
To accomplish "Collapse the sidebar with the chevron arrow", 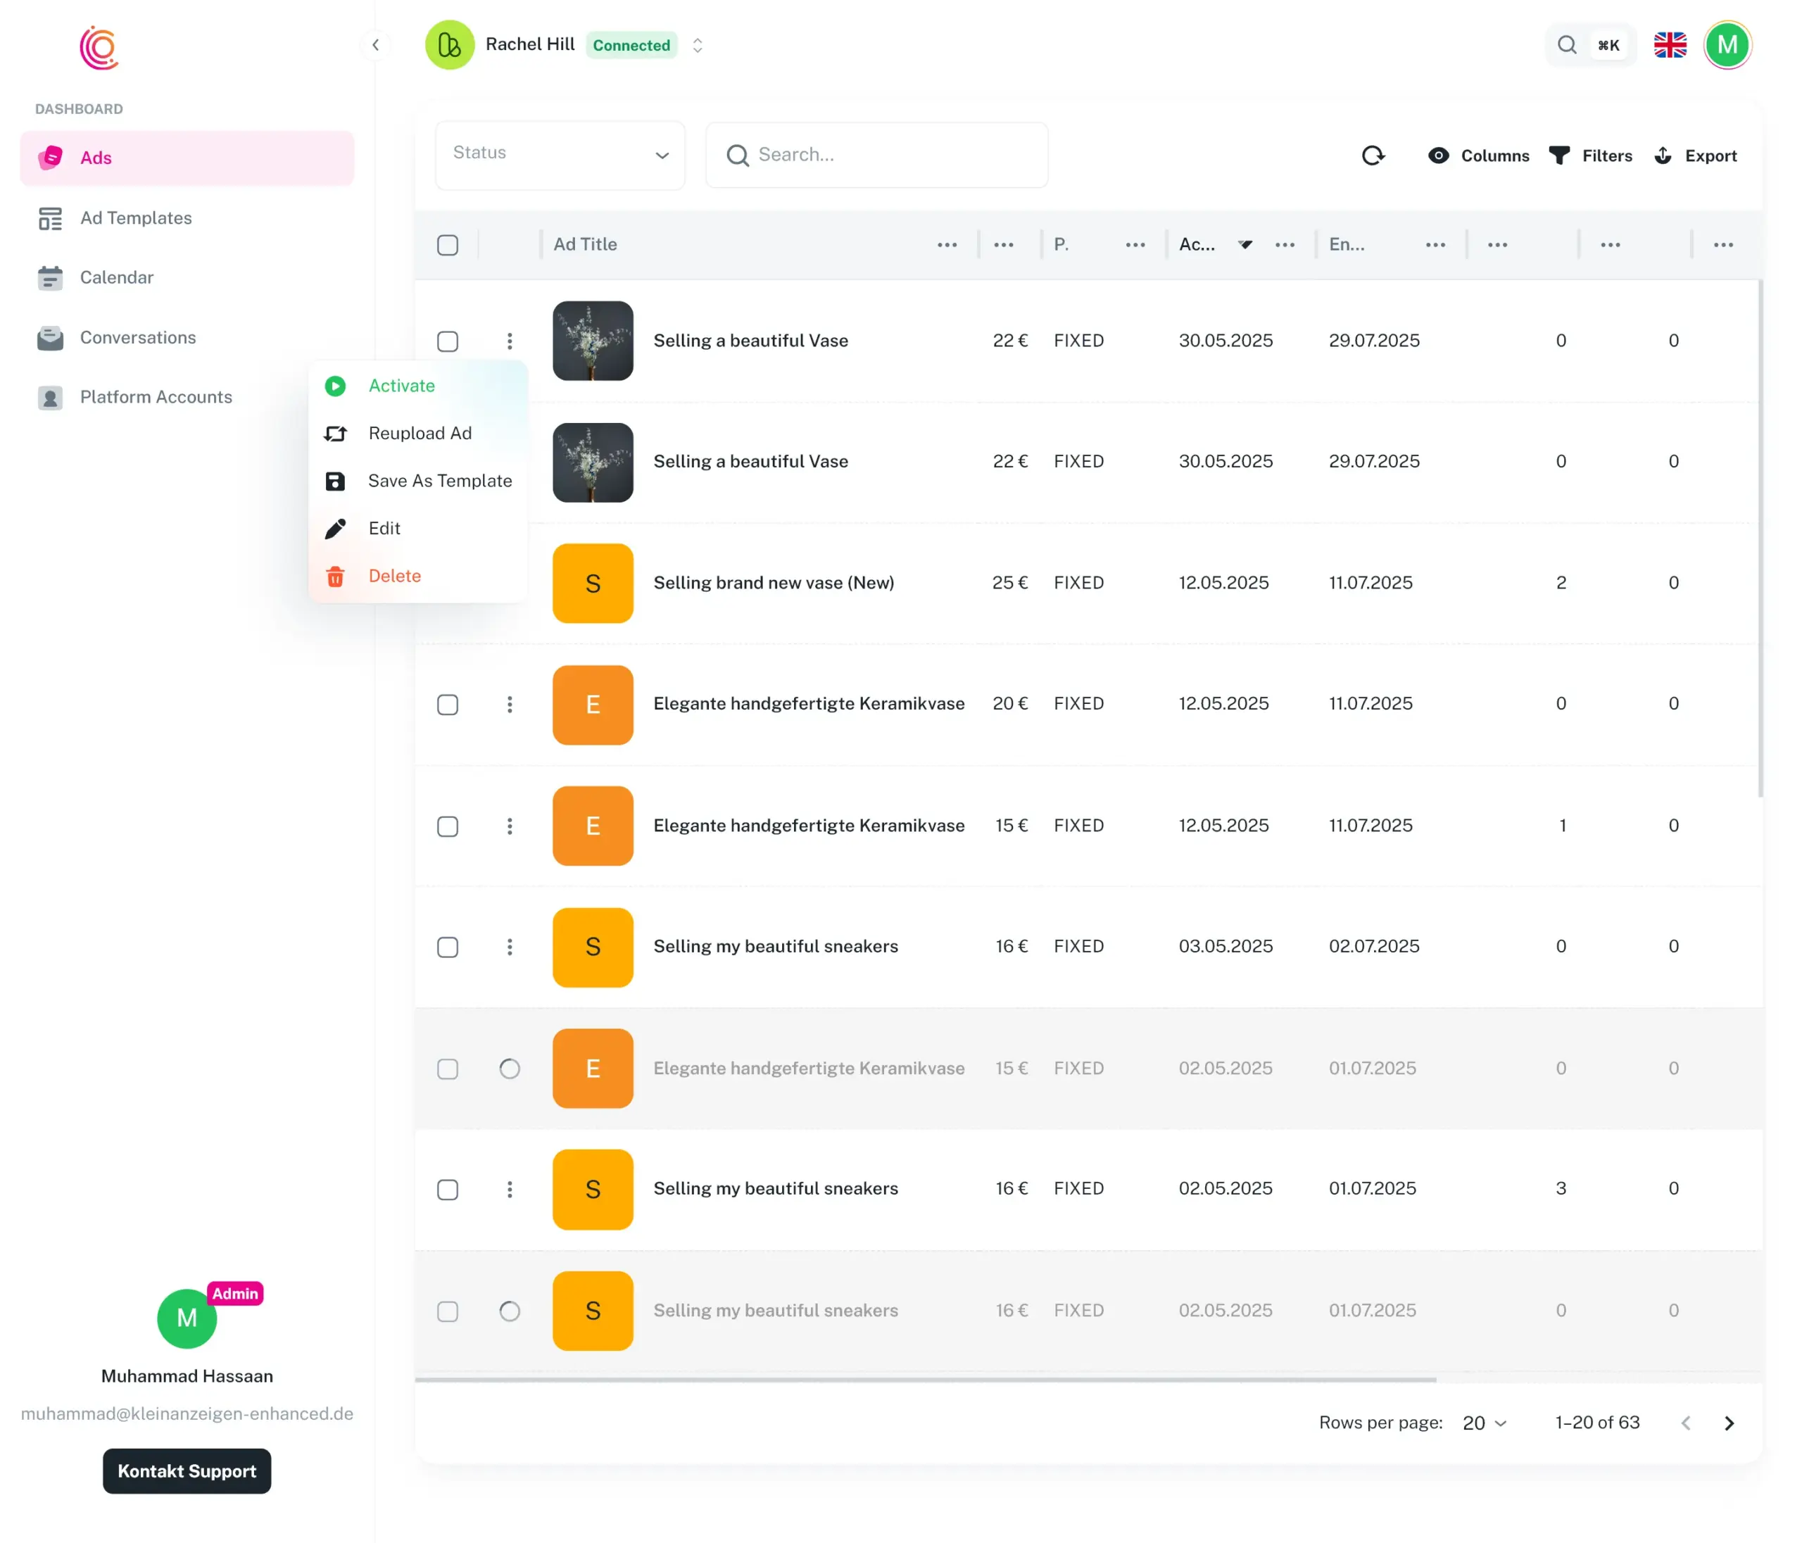I will point(376,45).
